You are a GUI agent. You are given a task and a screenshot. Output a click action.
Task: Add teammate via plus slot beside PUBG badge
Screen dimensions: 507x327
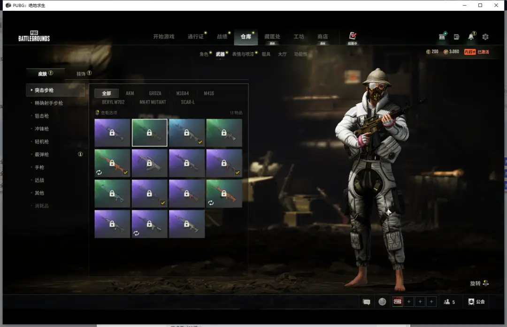coord(409,302)
